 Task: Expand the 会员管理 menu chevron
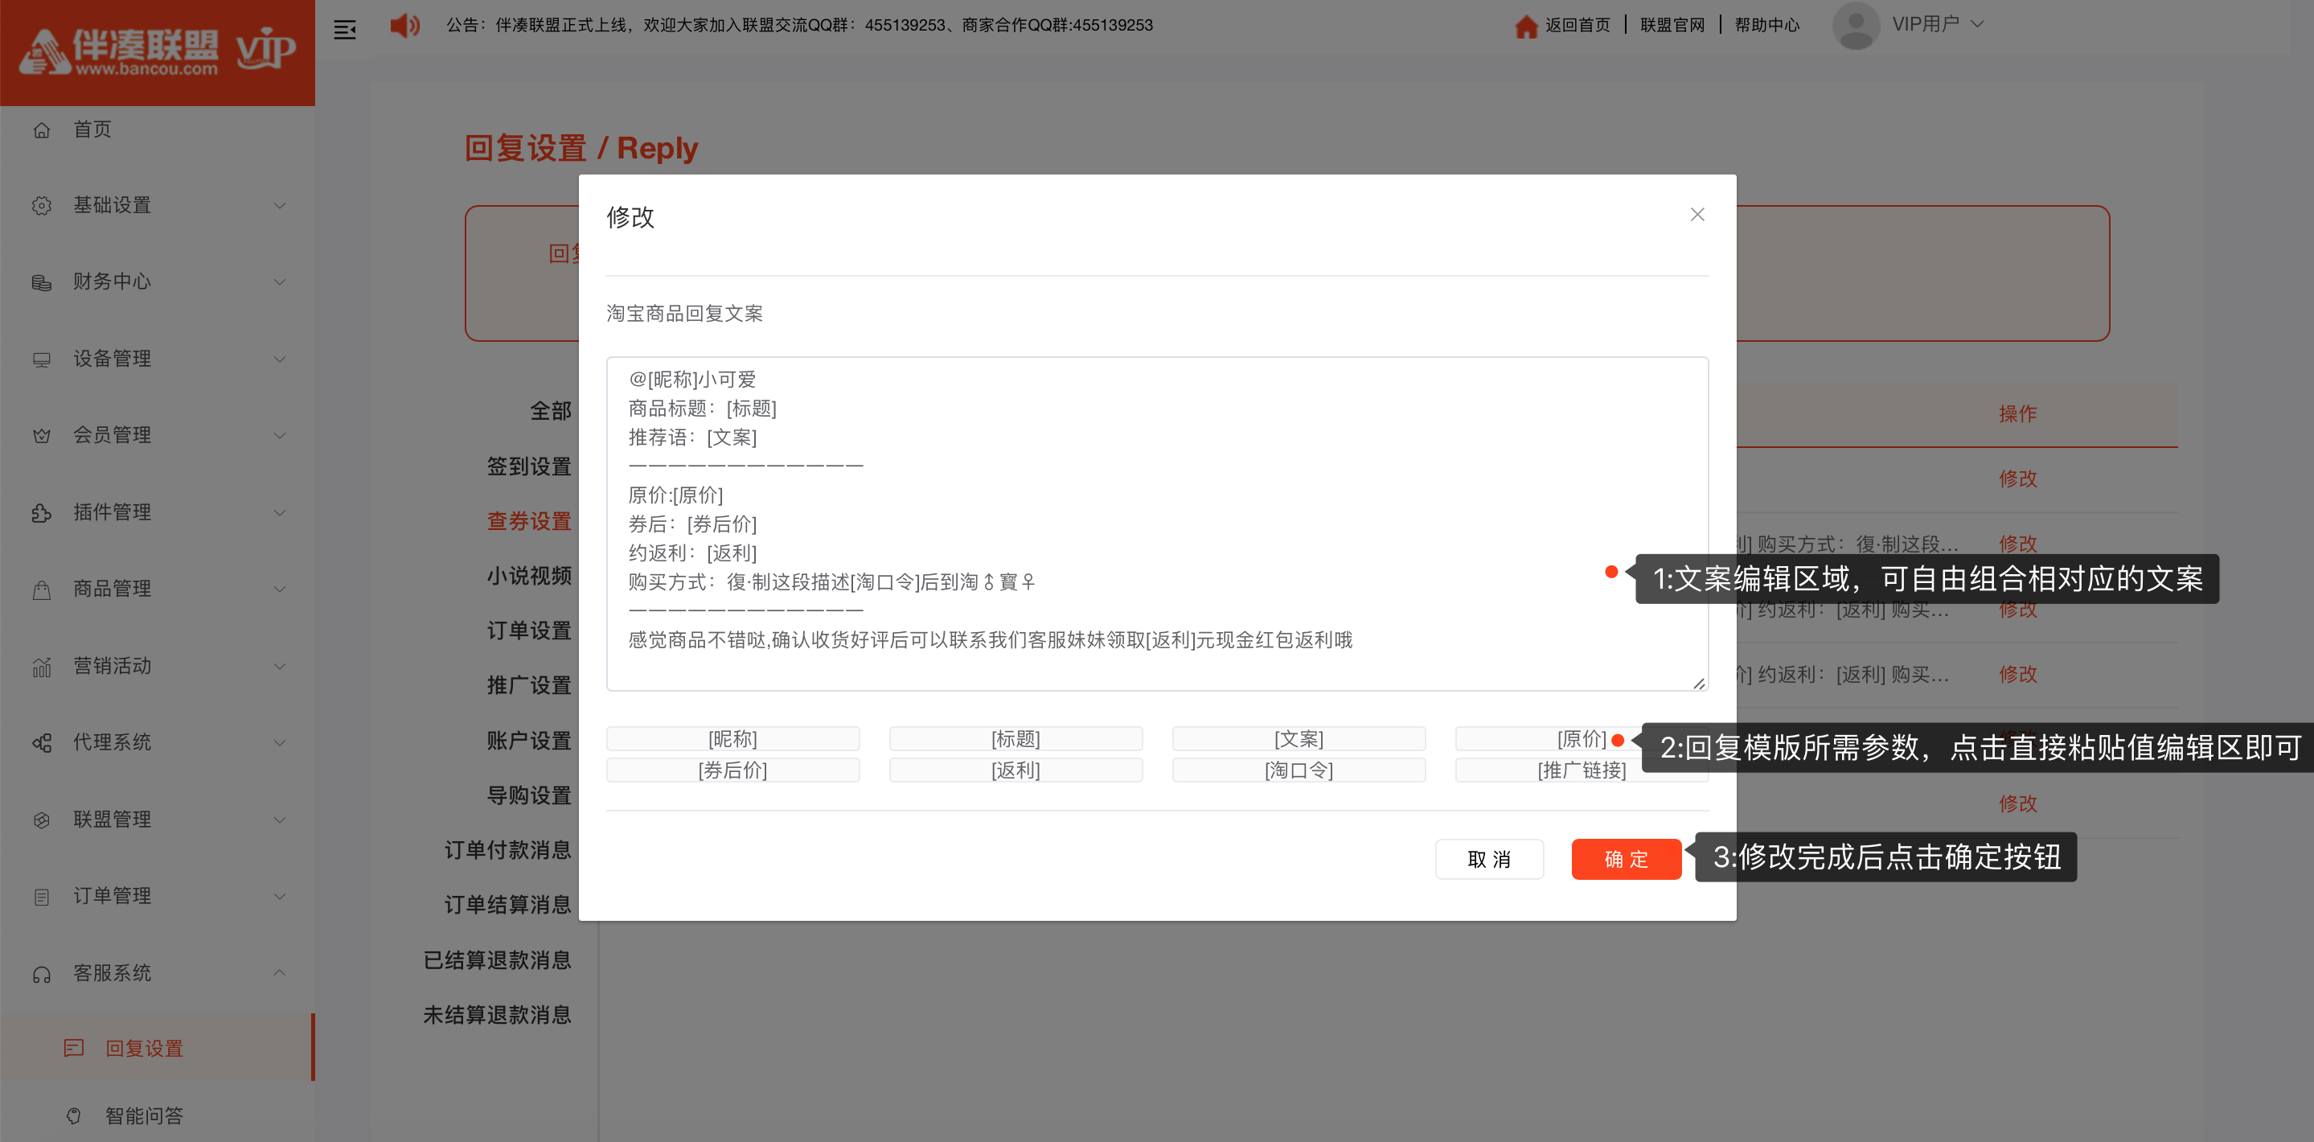[279, 436]
